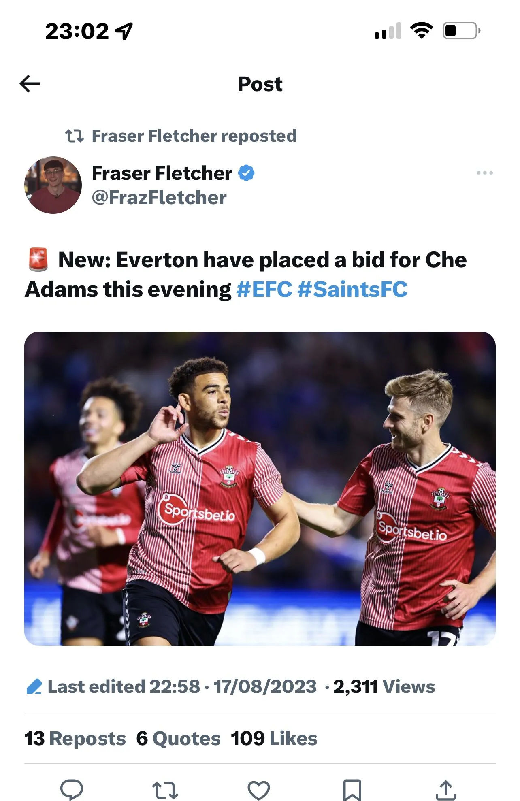Open the #EFC hashtag
Viewport: 520px width, 801px height.
tap(264, 290)
